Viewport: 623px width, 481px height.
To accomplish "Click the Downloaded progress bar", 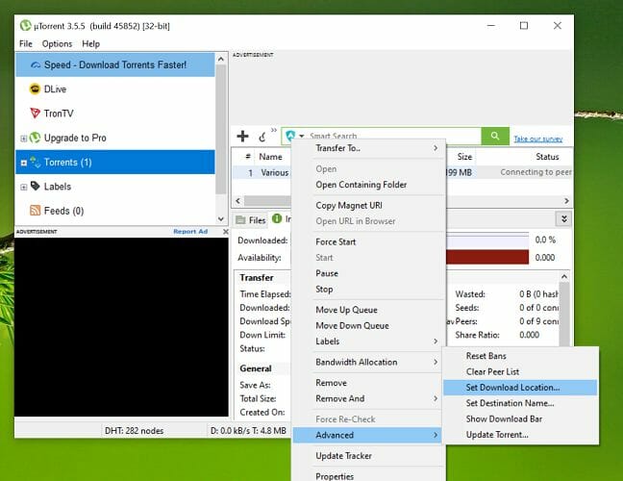I will (487, 240).
